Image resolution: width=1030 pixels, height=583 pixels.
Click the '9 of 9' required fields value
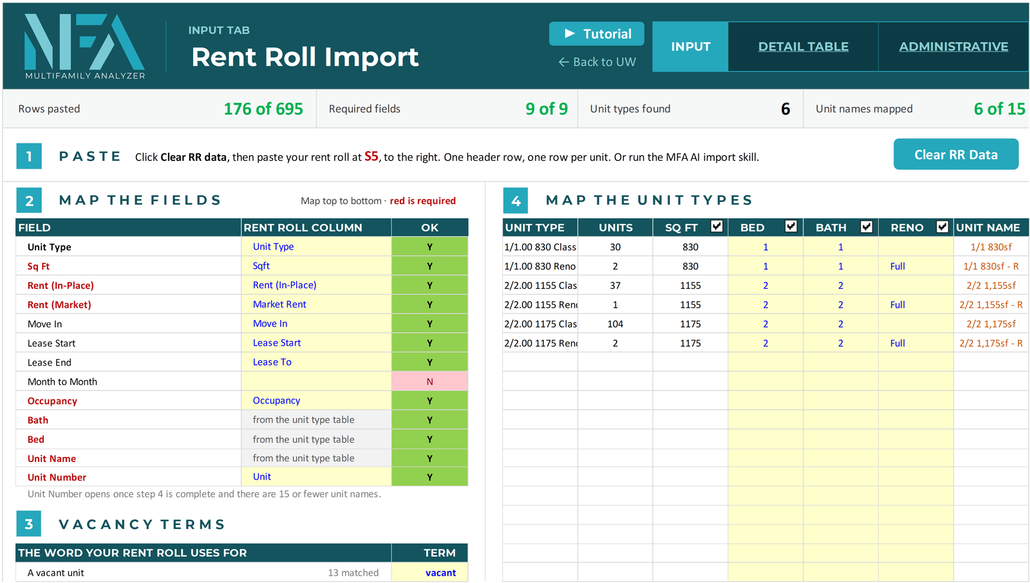tap(547, 109)
